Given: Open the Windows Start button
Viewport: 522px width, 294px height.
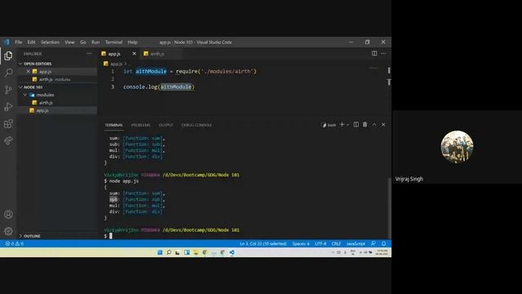Looking at the screenshot, I should pos(160,252).
